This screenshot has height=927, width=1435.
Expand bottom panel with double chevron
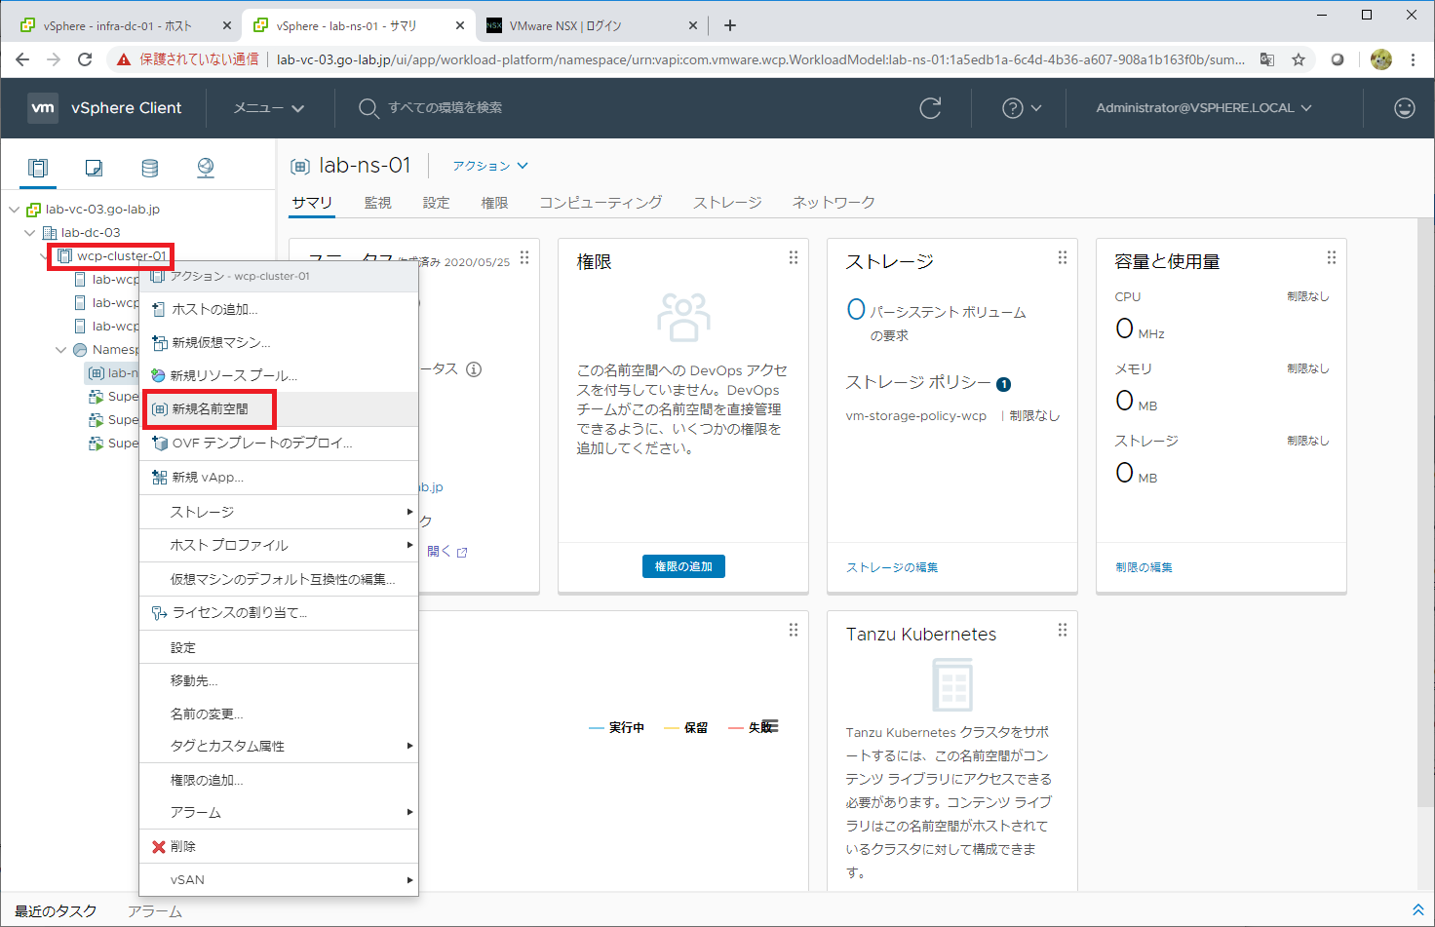click(x=1417, y=909)
